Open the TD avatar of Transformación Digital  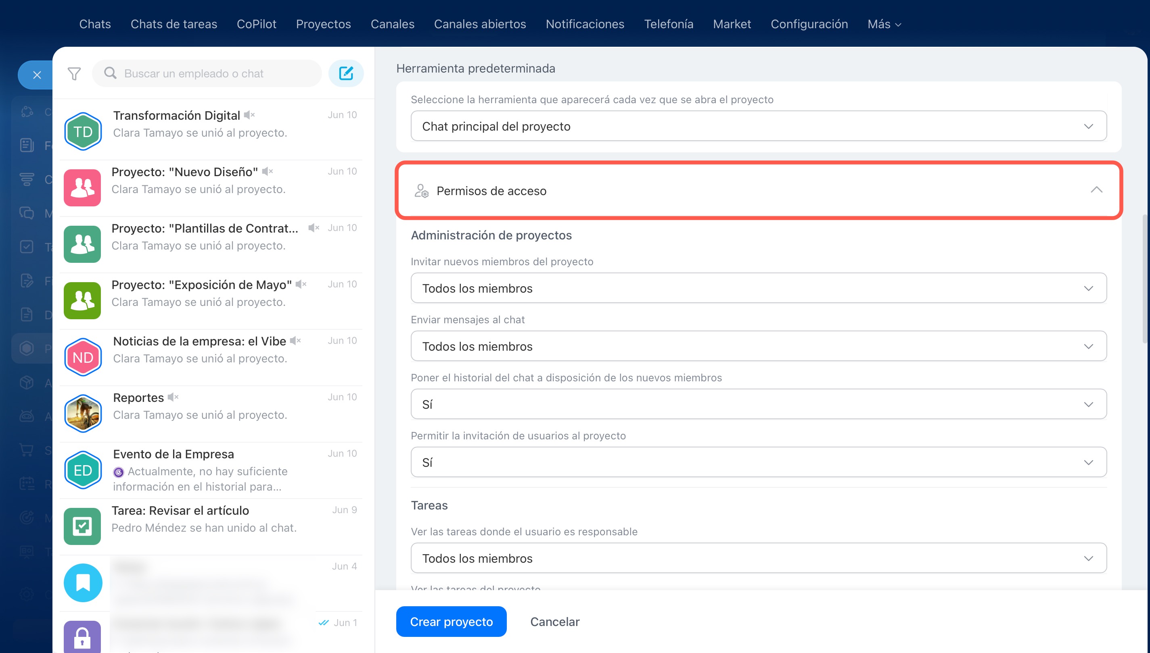pyautogui.click(x=83, y=131)
